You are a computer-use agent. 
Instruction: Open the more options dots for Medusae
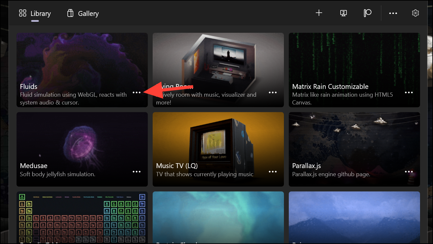coord(137,172)
